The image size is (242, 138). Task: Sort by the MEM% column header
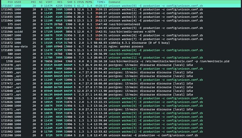click(x=89, y=2)
